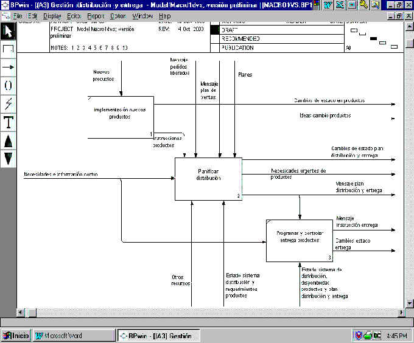Select the tunnel parentheses tool
This screenshot has width=414, height=343.
(8, 85)
